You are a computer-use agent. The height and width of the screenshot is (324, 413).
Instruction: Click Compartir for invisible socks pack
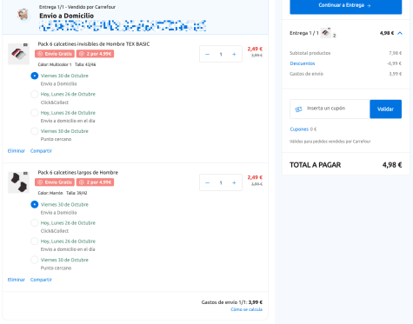pyautogui.click(x=41, y=151)
